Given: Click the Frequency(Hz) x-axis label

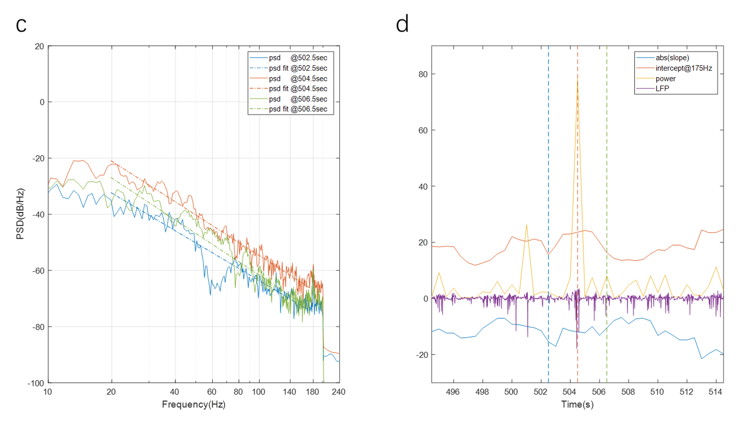Looking at the screenshot, I should click(x=194, y=404).
